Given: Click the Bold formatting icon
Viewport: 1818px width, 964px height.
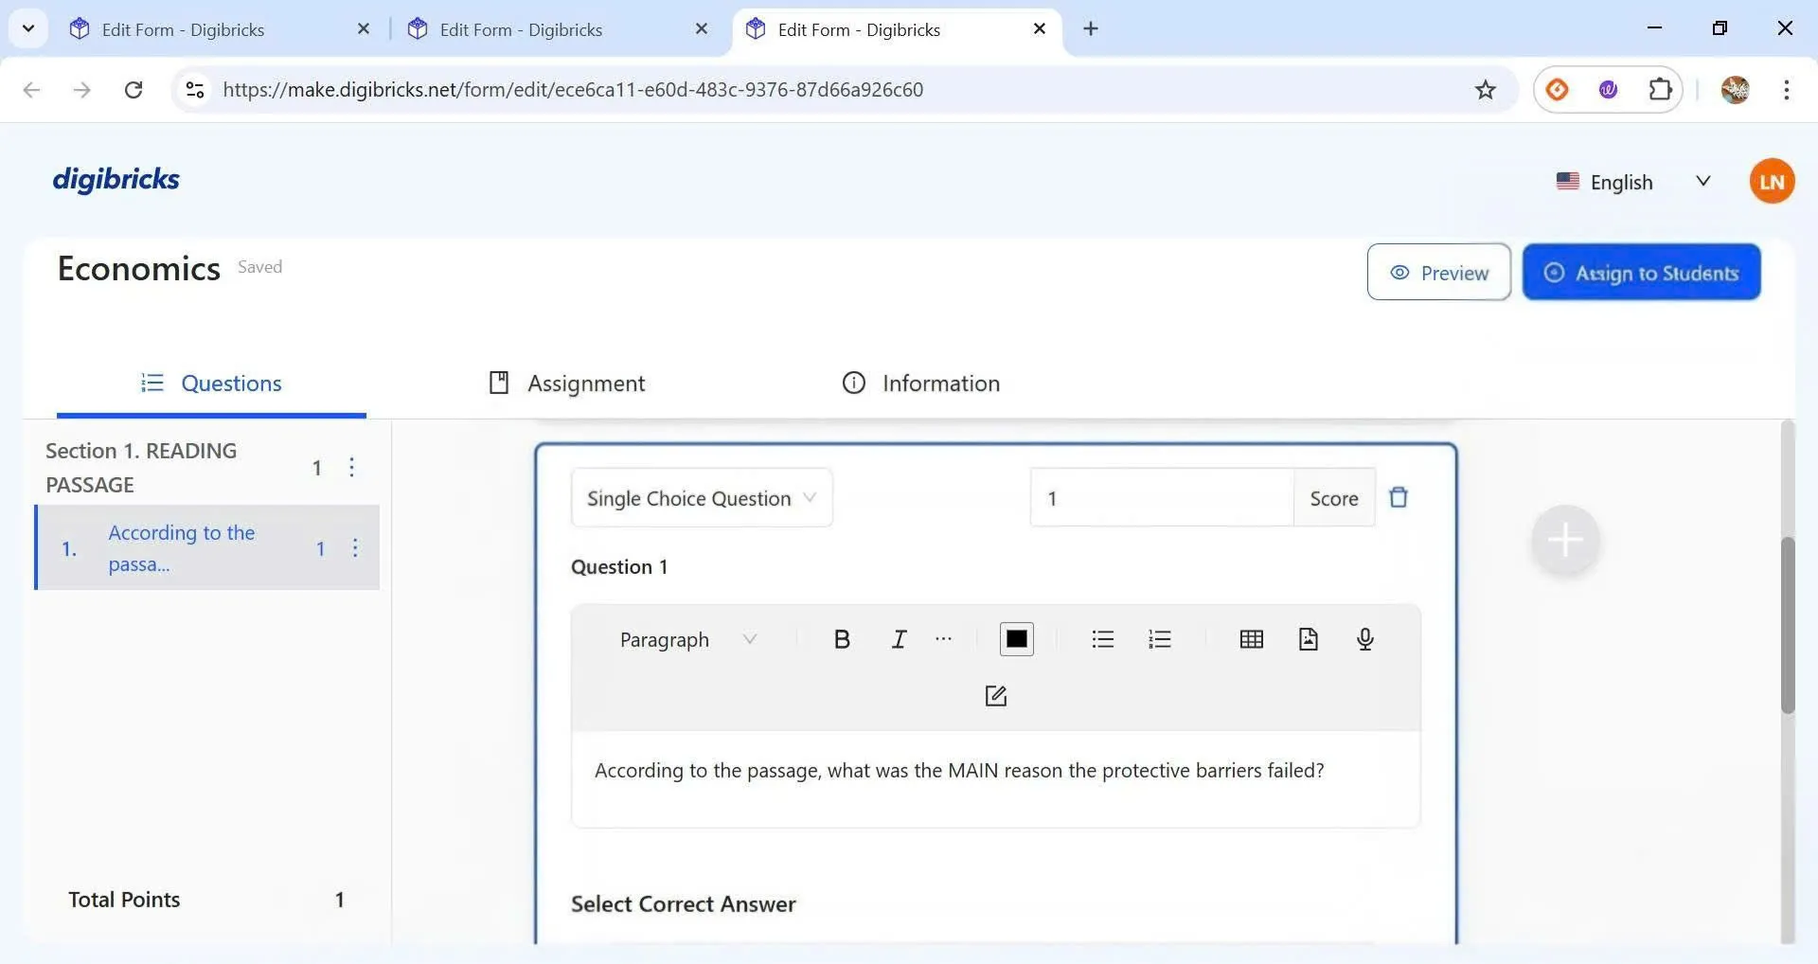Looking at the screenshot, I should (x=841, y=639).
